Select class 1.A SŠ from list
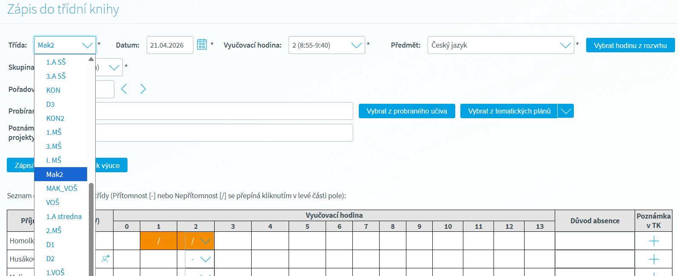Screen dimensions: 678x276 click(56, 62)
